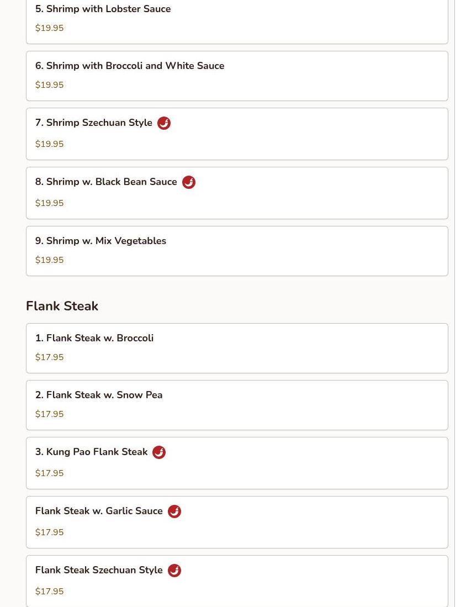Click $17.95 price under Flank Steak w. Snow Pea
Image resolution: width=466 pixels, height=607 pixels.
[x=50, y=414]
